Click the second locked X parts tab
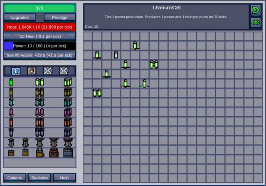The image size is (266, 186). pyautogui.click(x=64, y=71)
